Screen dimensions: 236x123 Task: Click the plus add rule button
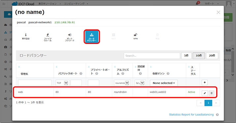pyautogui.click(x=205, y=82)
